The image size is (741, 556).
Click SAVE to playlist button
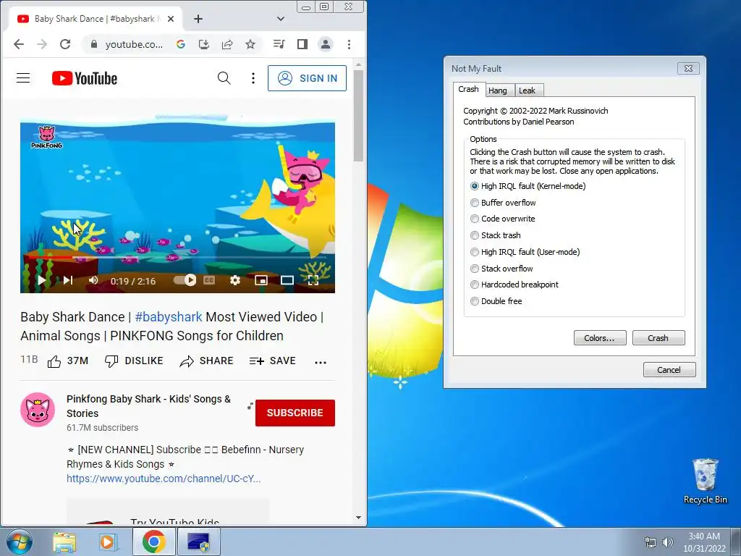click(273, 361)
